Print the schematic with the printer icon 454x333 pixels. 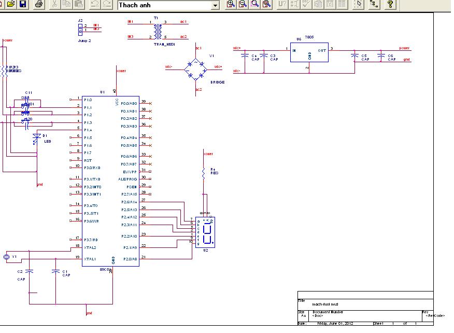point(38,4)
